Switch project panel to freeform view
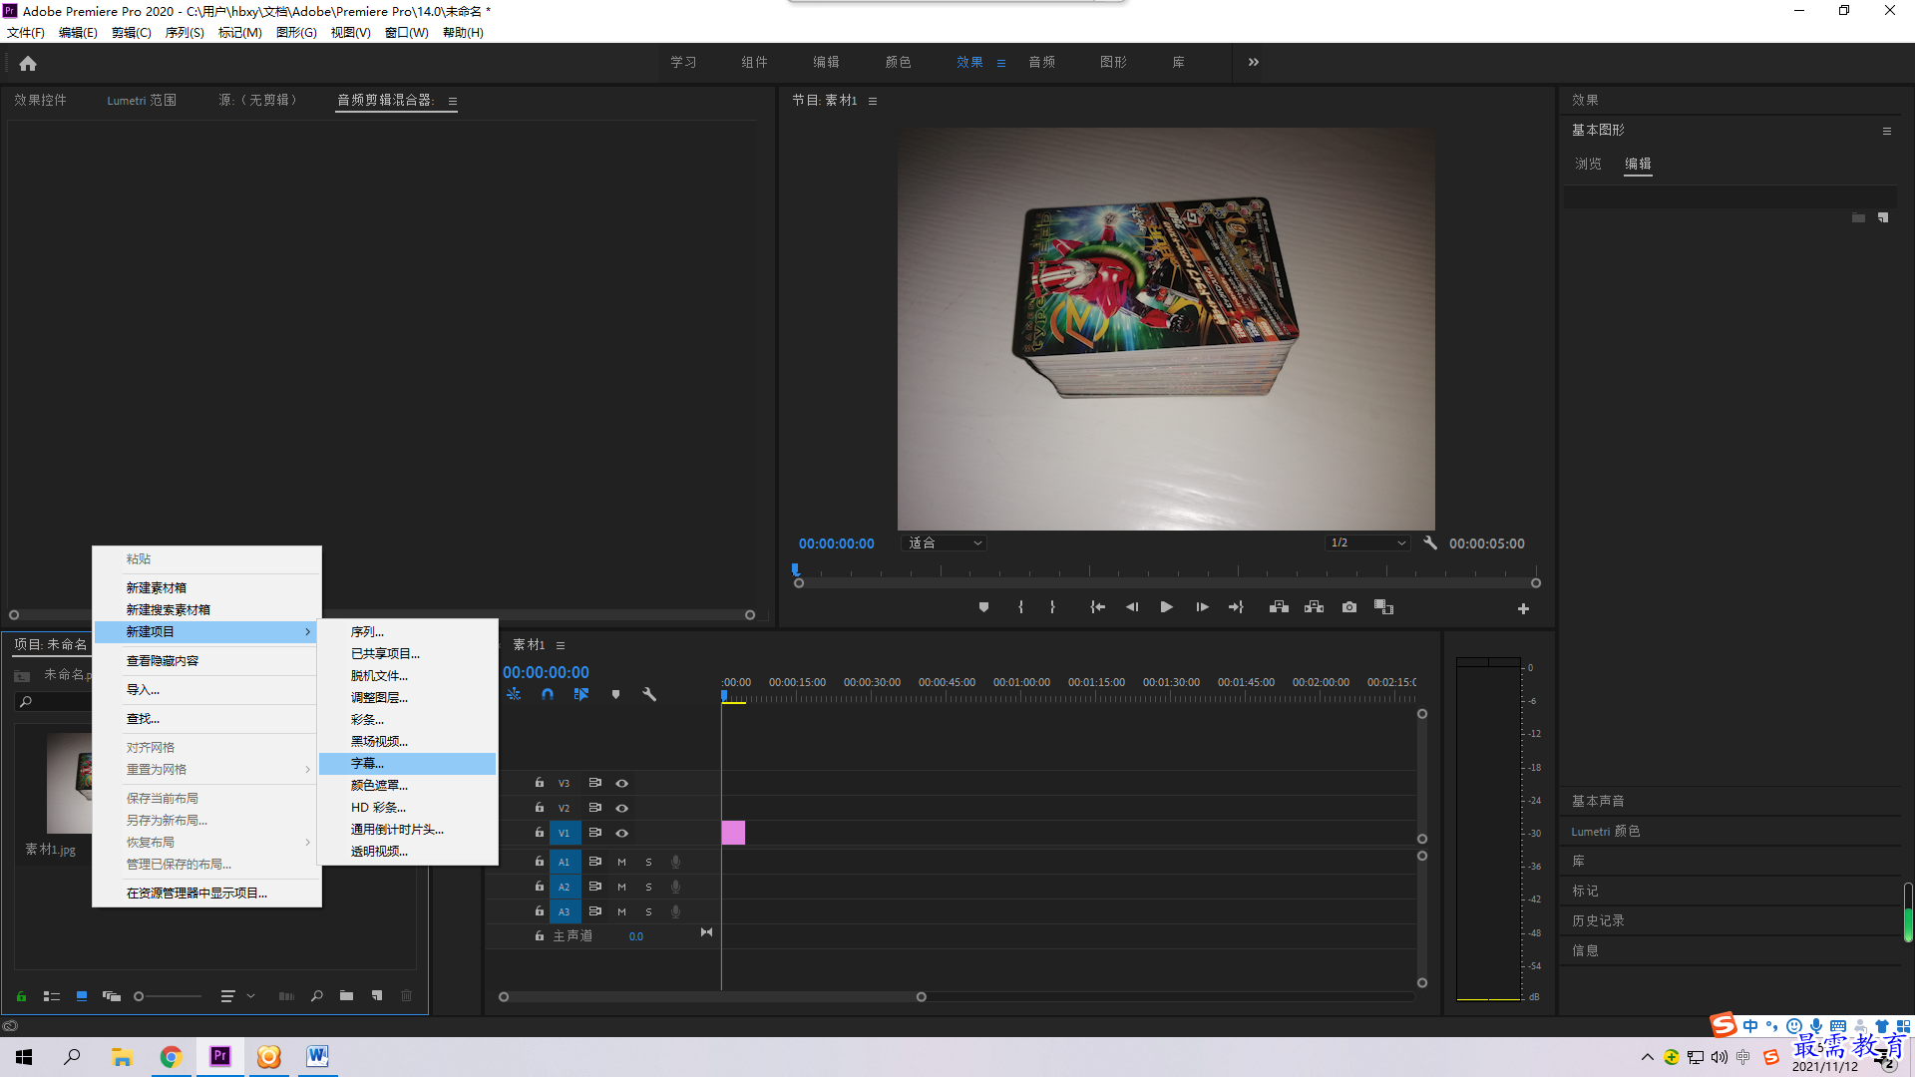Viewport: 1915px width, 1077px height. tap(112, 996)
